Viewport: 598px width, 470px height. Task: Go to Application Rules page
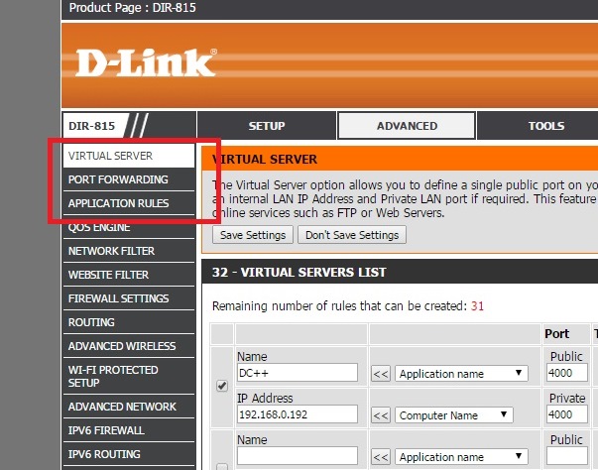click(118, 203)
